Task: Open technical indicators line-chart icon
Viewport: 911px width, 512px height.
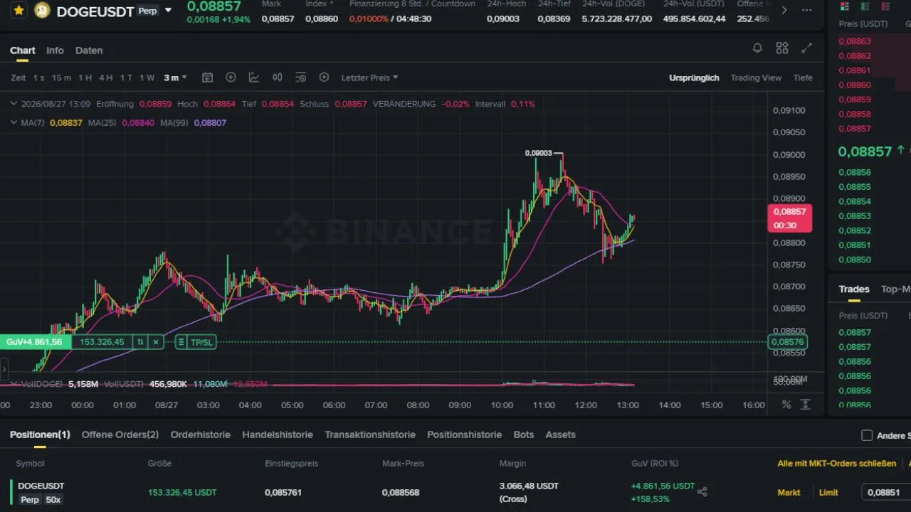Action: tap(254, 78)
